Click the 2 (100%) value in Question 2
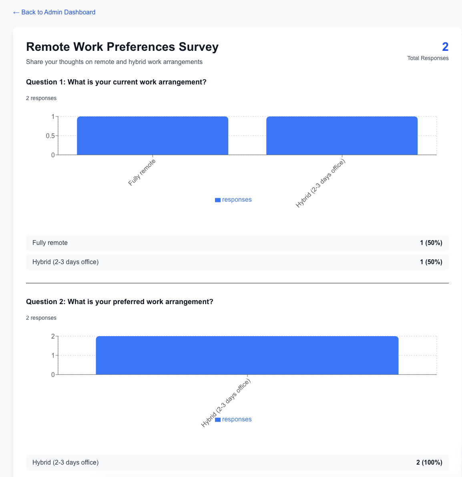Image resolution: width=462 pixels, height=477 pixels. (429, 463)
